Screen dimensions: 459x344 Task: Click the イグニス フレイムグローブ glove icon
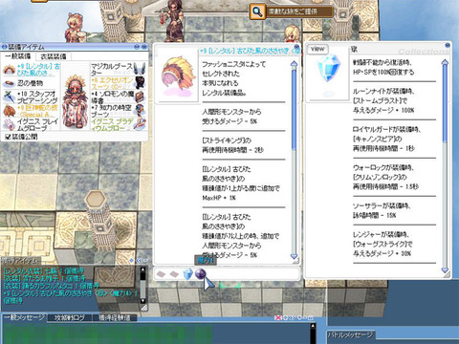(x=10, y=124)
